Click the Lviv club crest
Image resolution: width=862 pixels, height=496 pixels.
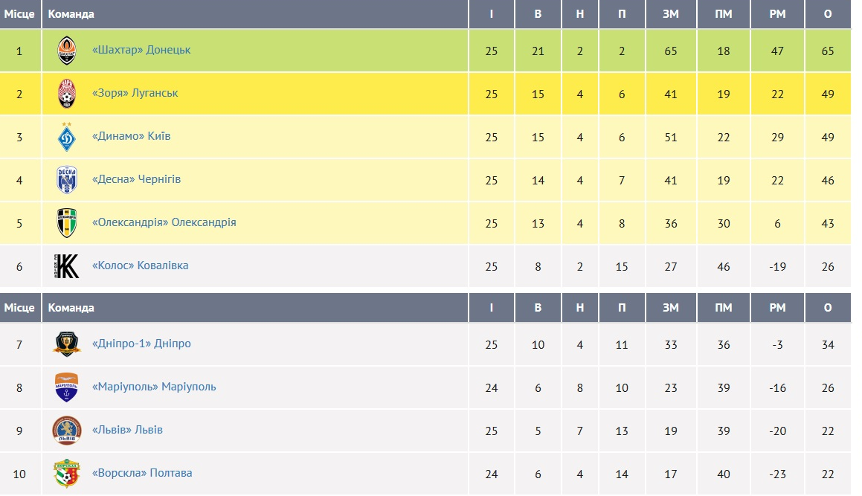67,431
